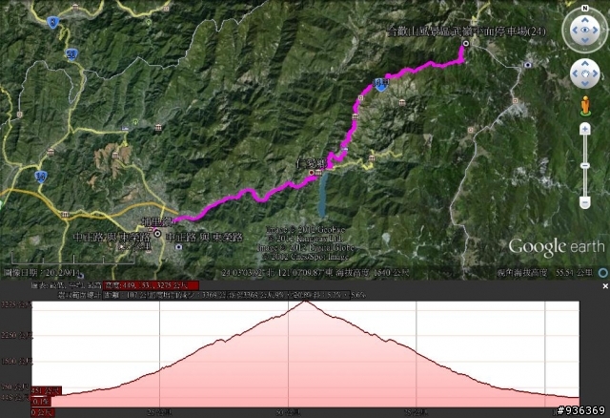Click the status bar streaming indicator circle
Image resolution: width=610 pixels, height=418 pixels.
pos(603,273)
